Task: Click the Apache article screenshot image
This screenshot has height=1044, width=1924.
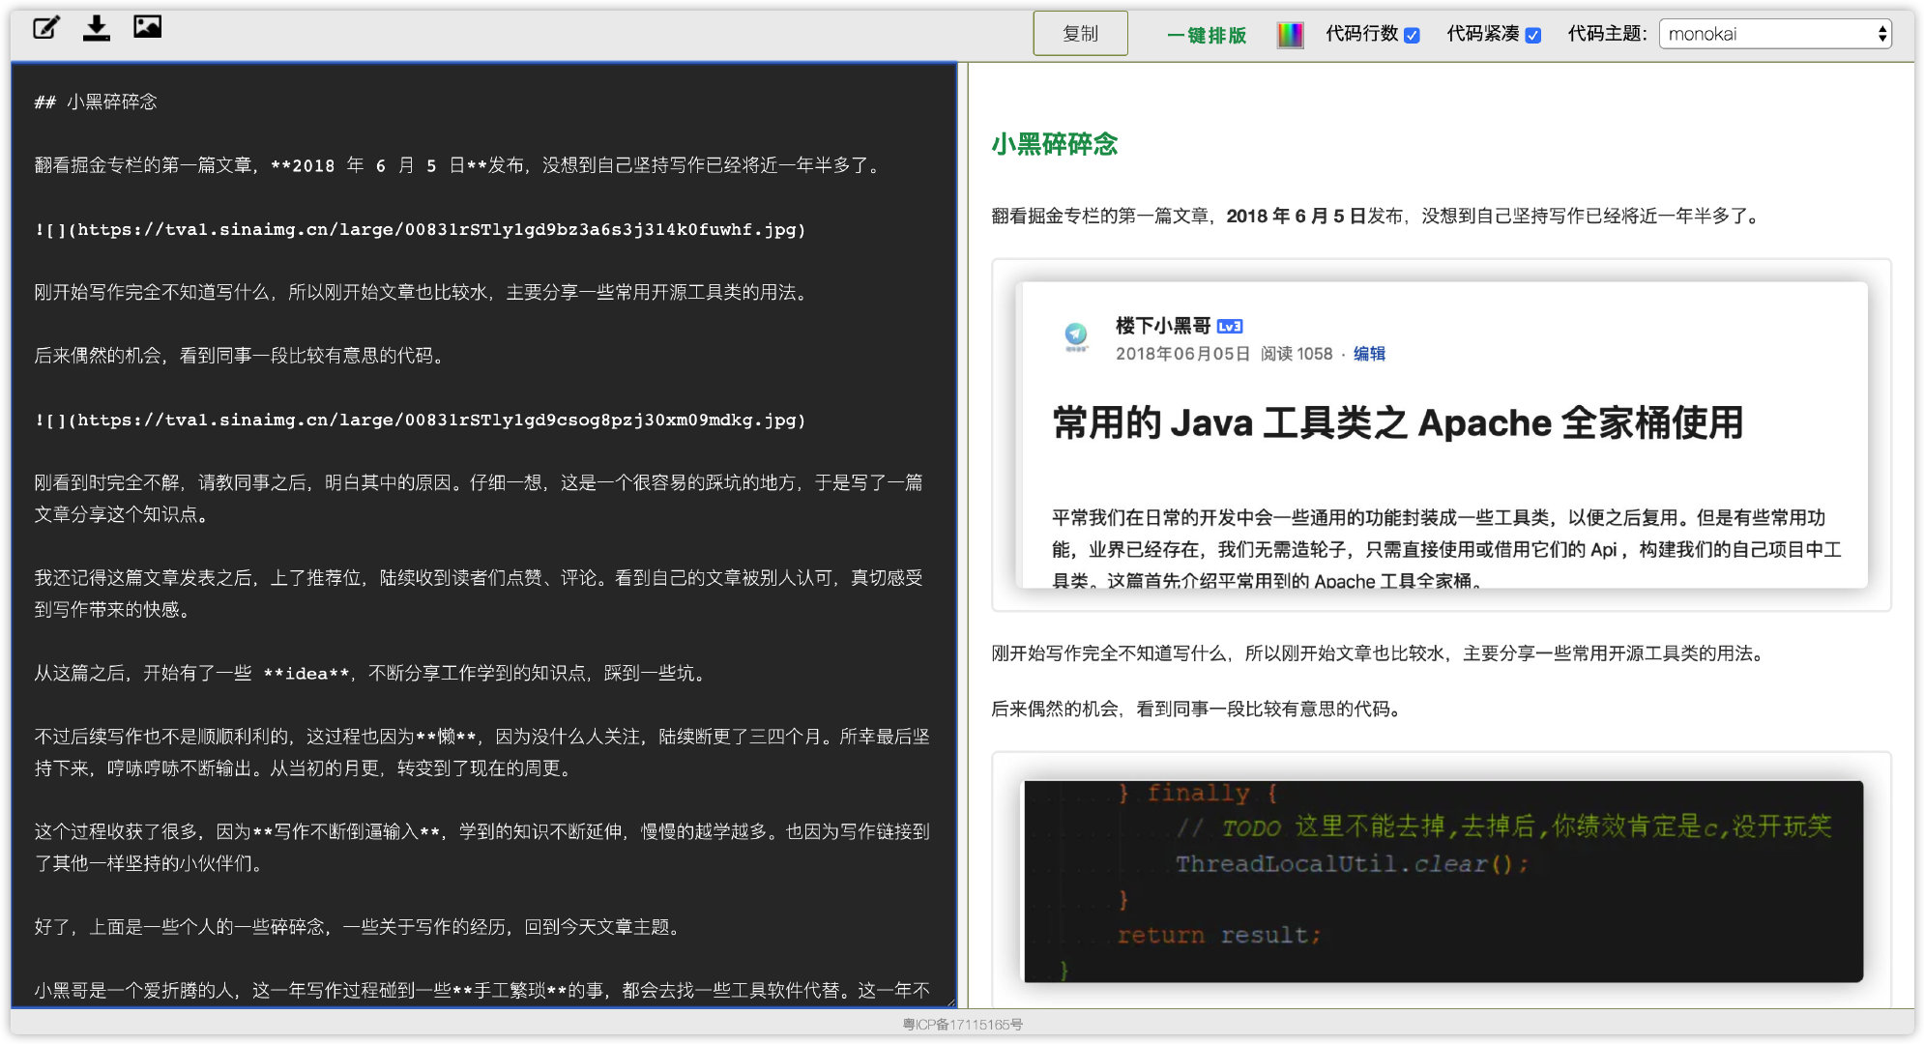Action: [1441, 435]
